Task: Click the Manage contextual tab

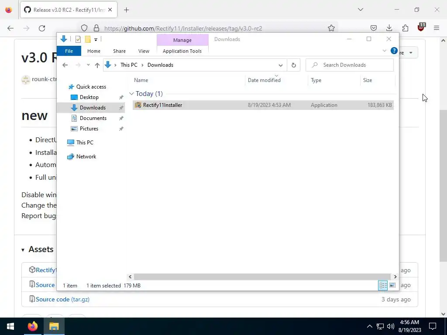Action: (182, 40)
